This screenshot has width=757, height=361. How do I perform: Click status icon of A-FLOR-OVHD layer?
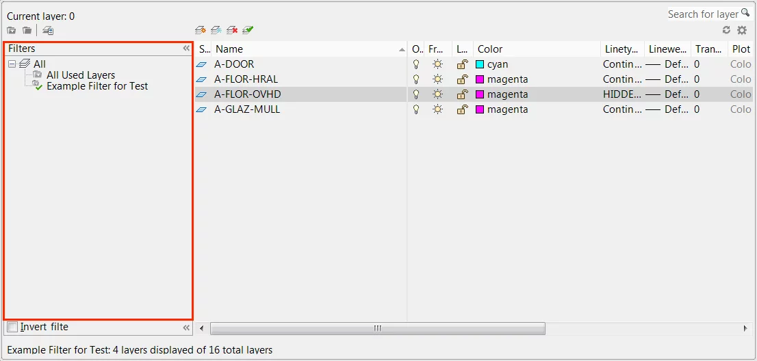(202, 94)
